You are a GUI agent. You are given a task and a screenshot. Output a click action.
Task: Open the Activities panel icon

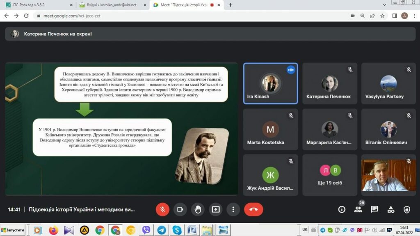click(391, 209)
